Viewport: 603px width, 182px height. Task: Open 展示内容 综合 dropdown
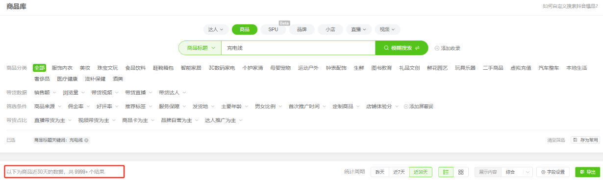coord(517,172)
